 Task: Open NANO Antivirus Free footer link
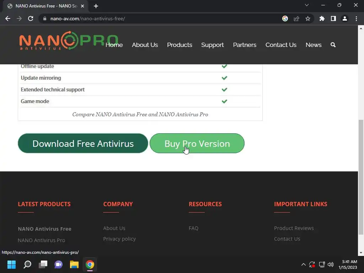tap(44, 229)
